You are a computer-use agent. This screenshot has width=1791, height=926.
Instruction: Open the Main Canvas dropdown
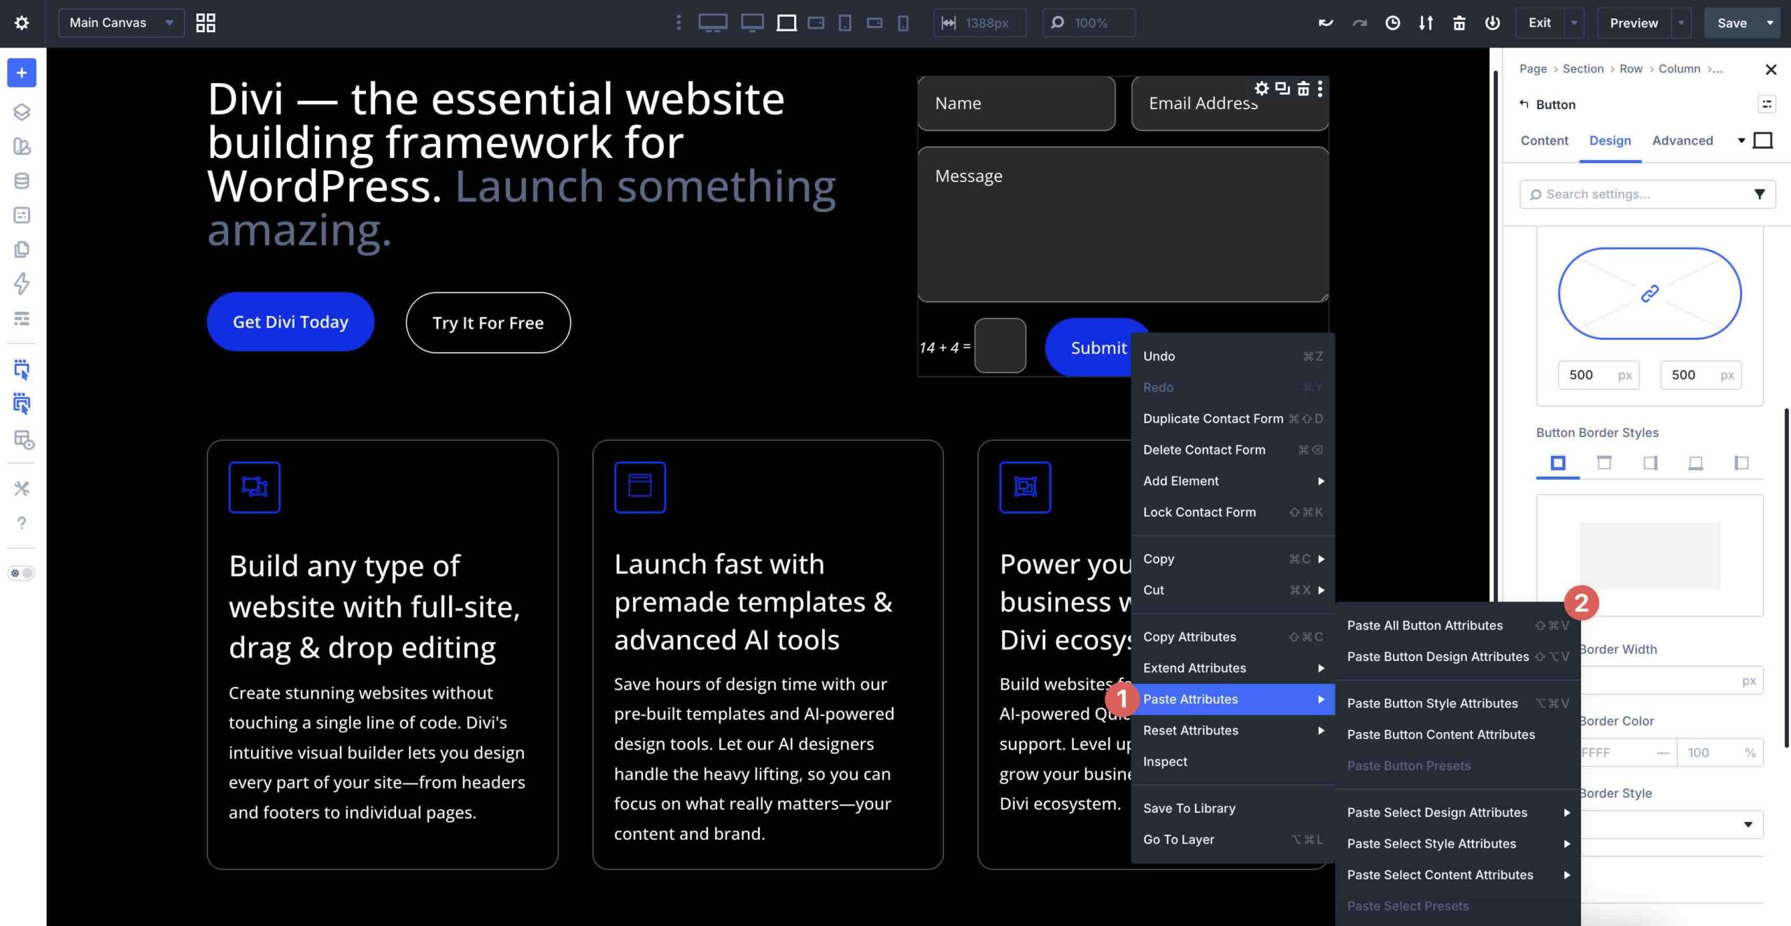121,23
